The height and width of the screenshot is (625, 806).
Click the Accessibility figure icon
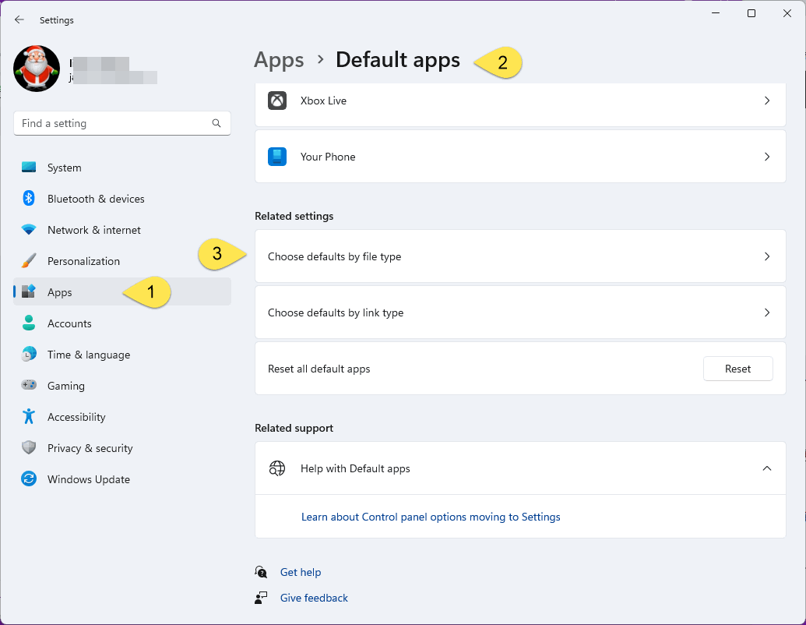pos(29,417)
